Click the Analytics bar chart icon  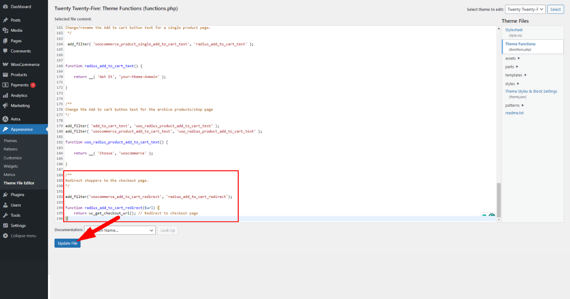5,95
